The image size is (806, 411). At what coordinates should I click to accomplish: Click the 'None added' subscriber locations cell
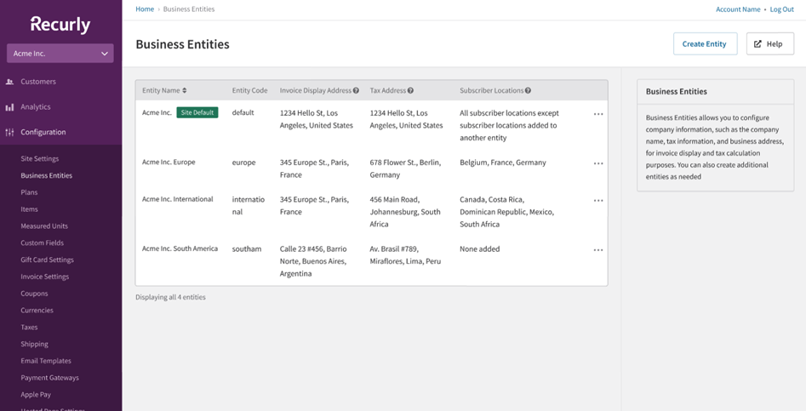click(479, 248)
